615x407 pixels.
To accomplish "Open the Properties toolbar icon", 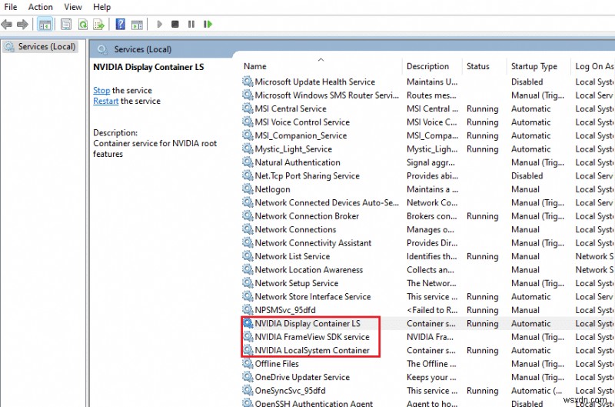I will click(x=66, y=25).
